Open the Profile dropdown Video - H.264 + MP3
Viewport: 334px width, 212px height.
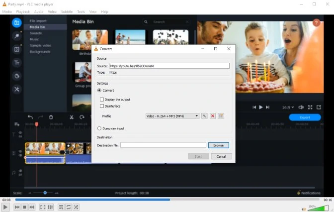pos(172,116)
